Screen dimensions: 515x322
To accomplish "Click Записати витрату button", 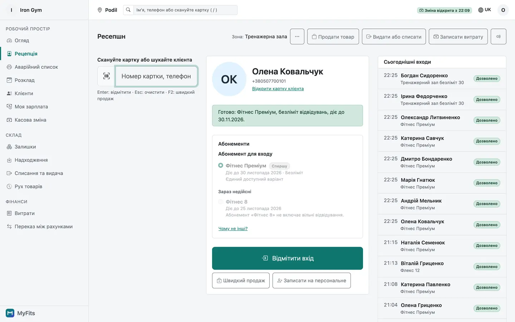I will (x=458, y=36).
